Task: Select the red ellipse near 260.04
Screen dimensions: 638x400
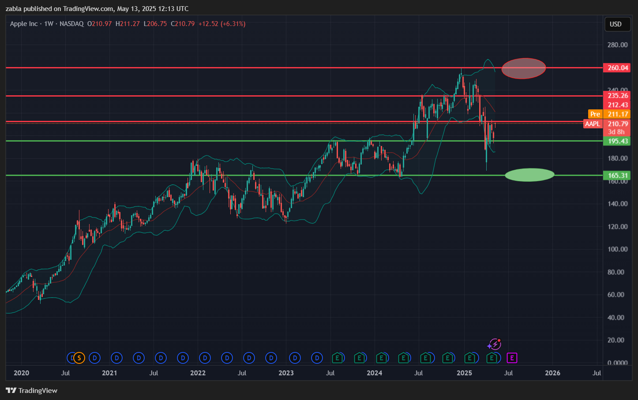Action: click(524, 68)
